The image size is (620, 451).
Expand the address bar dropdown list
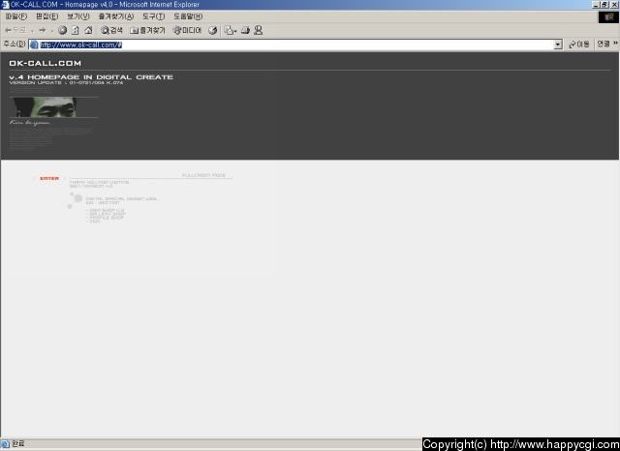558,45
